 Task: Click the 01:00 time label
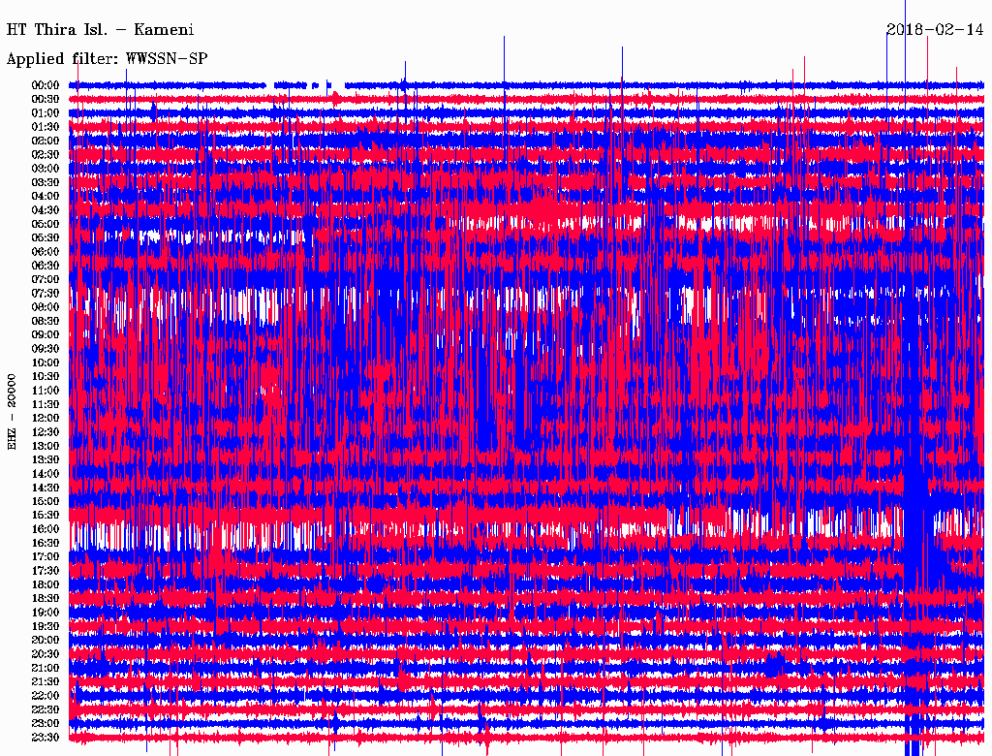click(x=46, y=113)
